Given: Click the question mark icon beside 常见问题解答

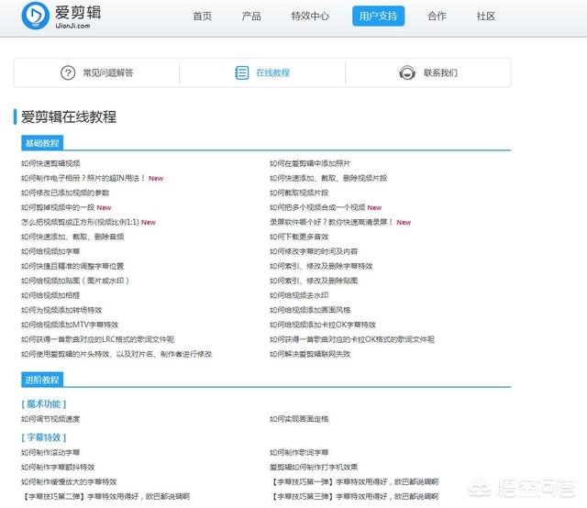Looking at the screenshot, I should click(x=68, y=72).
